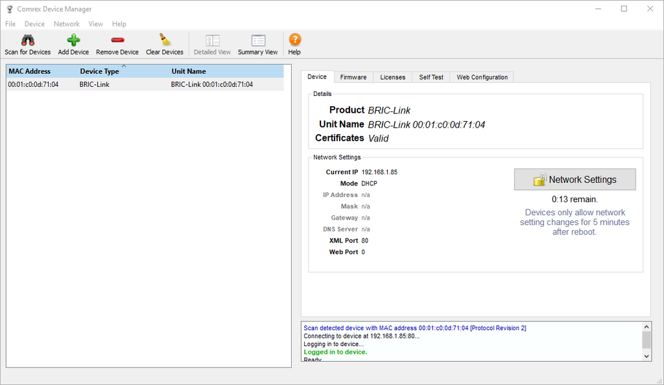Switch to the Firmware tab
This screenshot has width=664, height=385.
[353, 77]
